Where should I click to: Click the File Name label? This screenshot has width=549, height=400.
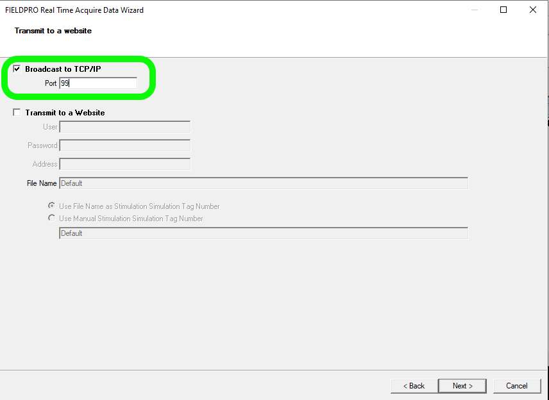[42, 183]
